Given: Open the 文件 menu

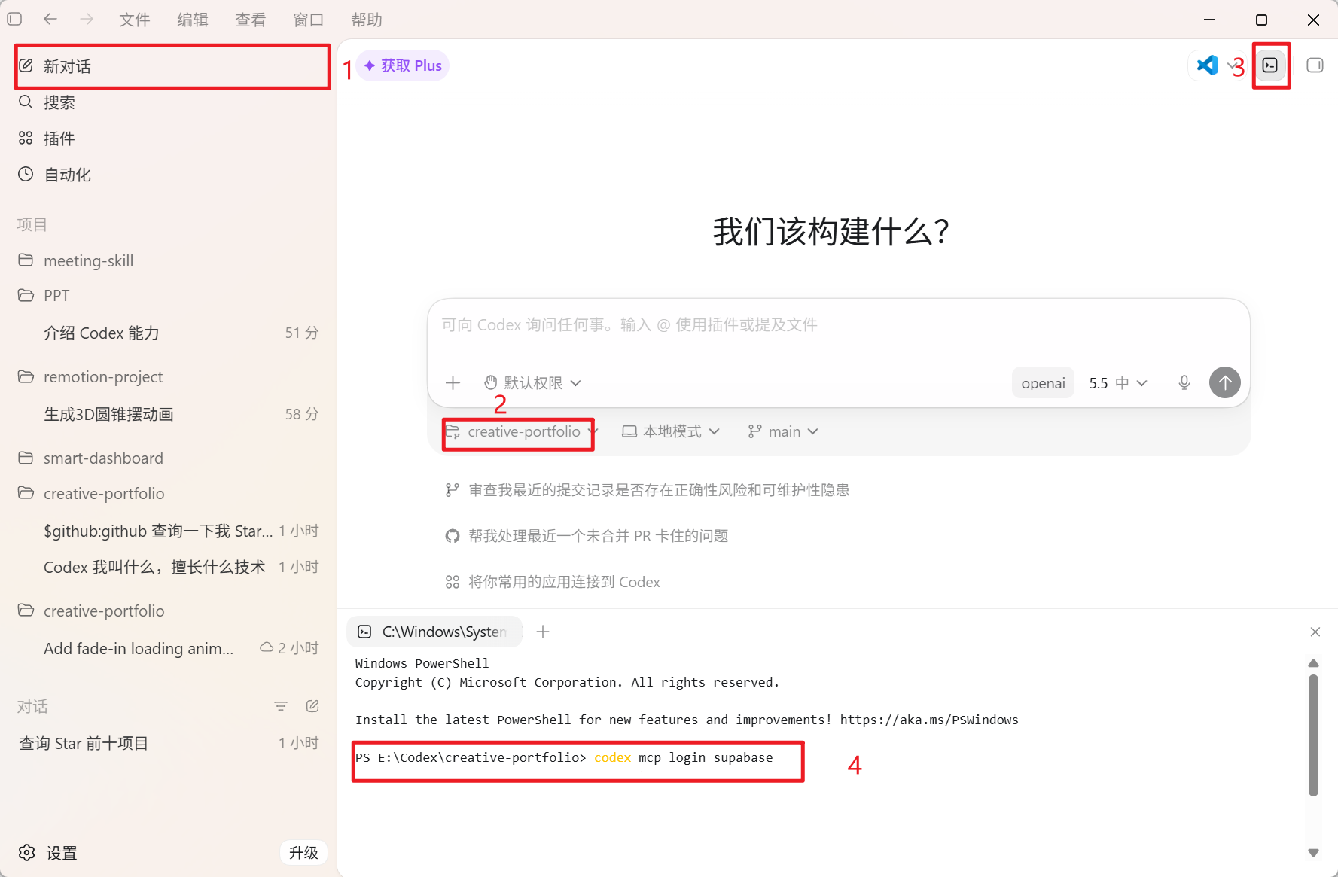Looking at the screenshot, I should click(134, 20).
